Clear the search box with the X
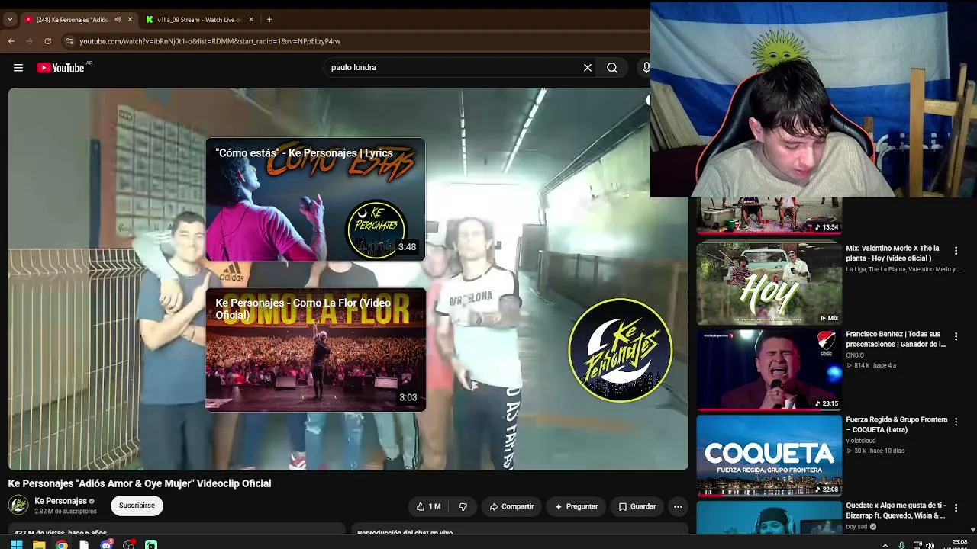The image size is (977, 549). [588, 68]
